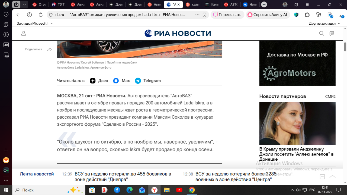Image resolution: width=347 pixels, height=195 pixels.
Task: Reload the page with the refresh icon
Action: click(41, 15)
